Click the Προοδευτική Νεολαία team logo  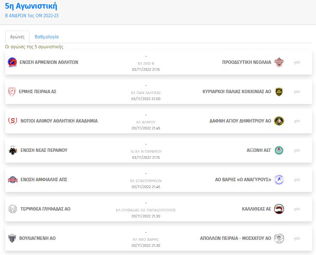(x=279, y=62)
